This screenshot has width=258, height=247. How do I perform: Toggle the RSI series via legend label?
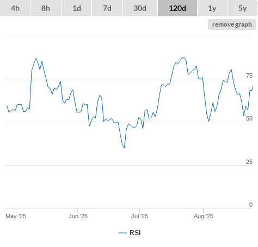135,233
